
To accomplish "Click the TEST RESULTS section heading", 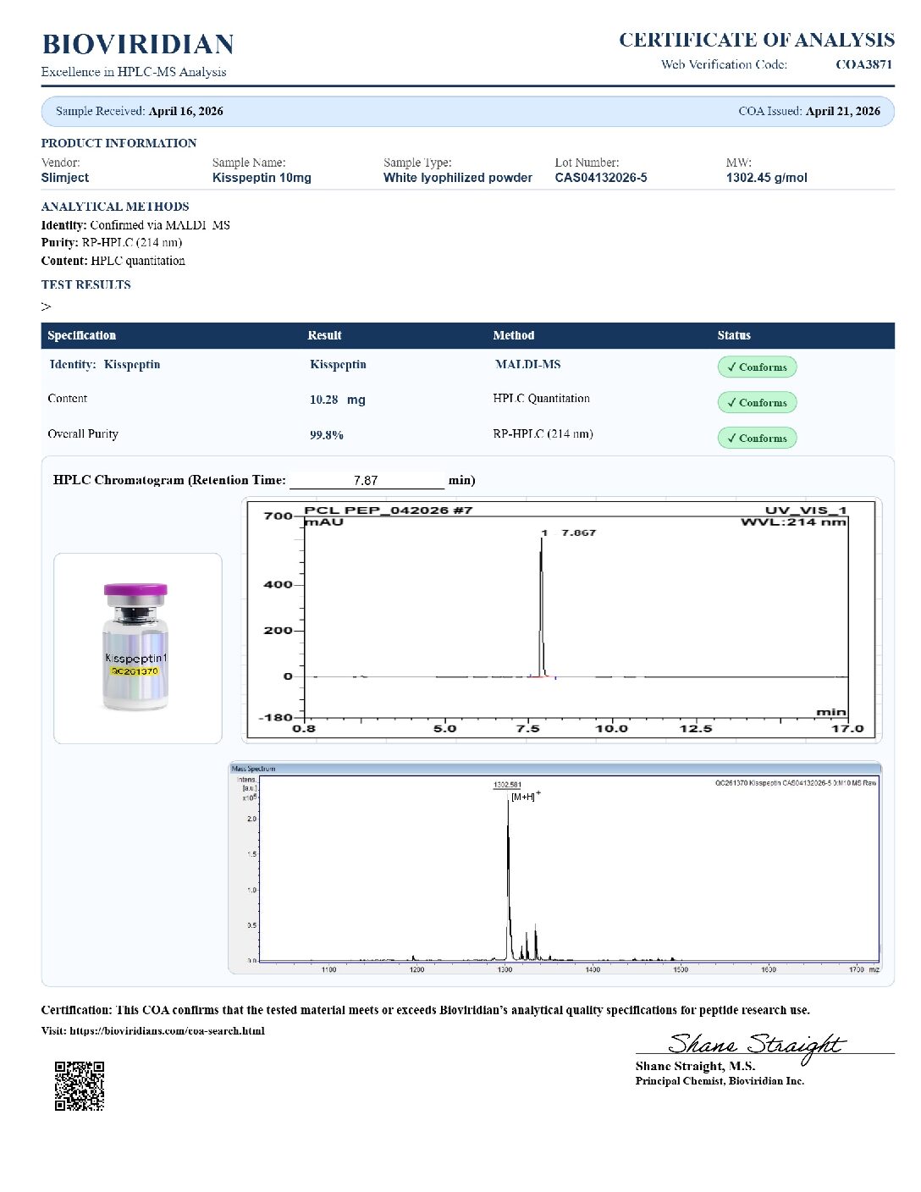I will pyautogui.click(x=86, y=284).
